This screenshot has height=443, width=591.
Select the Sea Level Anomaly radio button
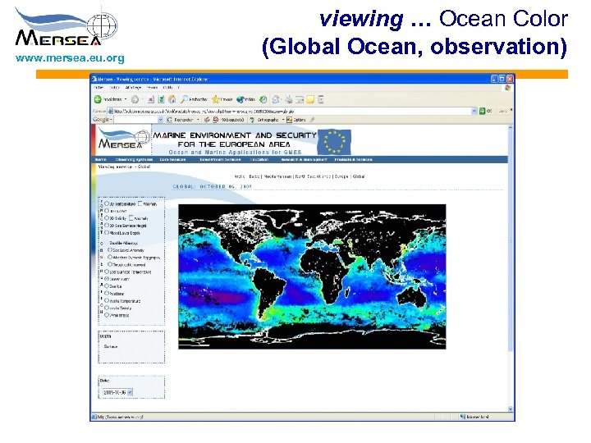(110, 249)
